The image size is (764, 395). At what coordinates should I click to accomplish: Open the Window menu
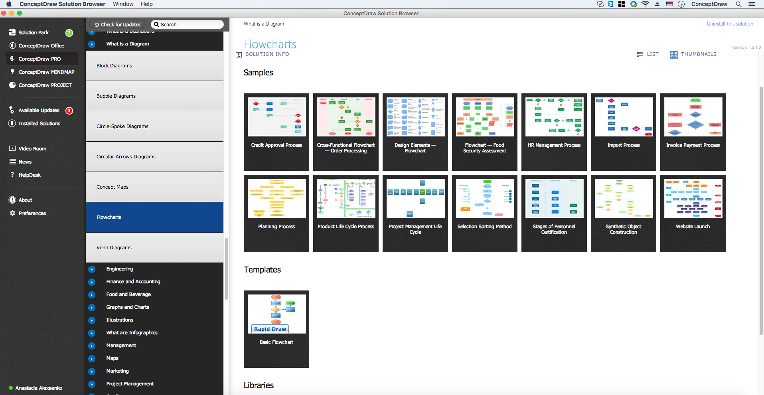pos(123,4)
